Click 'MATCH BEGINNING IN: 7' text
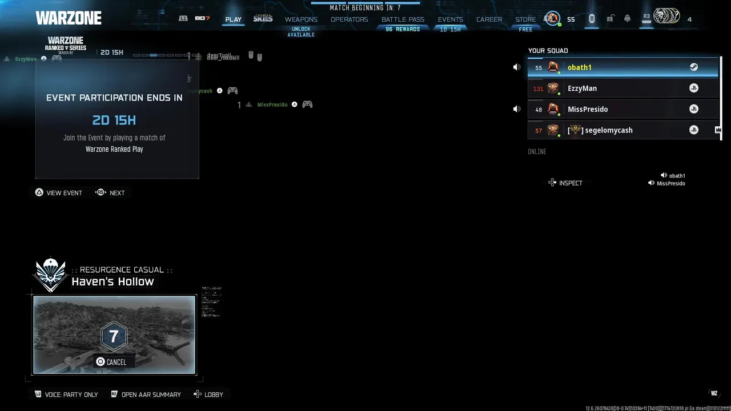 [x=365, y=8]
